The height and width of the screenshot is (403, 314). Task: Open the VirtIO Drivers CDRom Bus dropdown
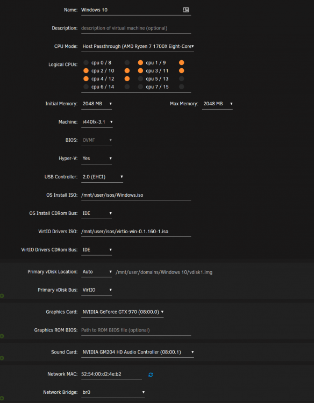click(96, 250)
